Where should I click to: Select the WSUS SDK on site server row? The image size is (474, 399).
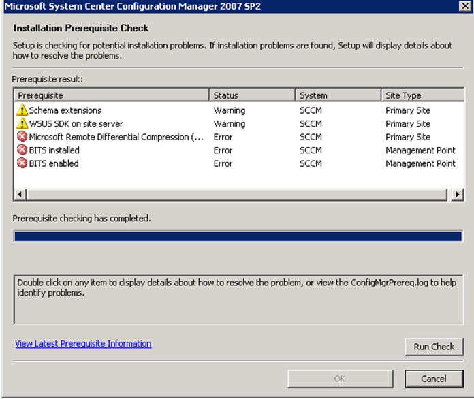pos(239,124)
